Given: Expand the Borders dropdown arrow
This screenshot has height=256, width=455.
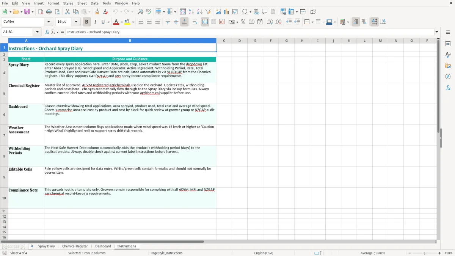Looking at the screenshot, I should coord(312,22).
